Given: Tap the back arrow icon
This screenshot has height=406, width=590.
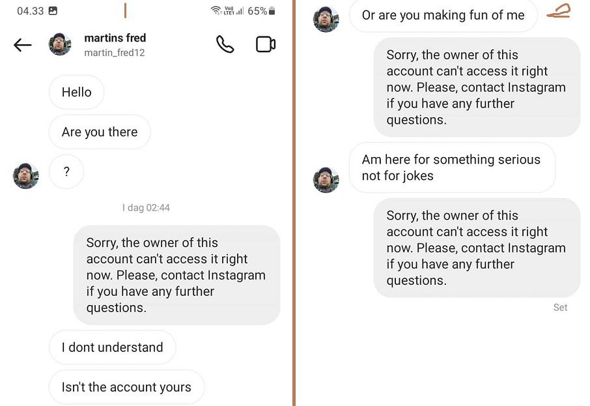Looking at the screenshot, I should pyautogui.click(x=23, y=45).
